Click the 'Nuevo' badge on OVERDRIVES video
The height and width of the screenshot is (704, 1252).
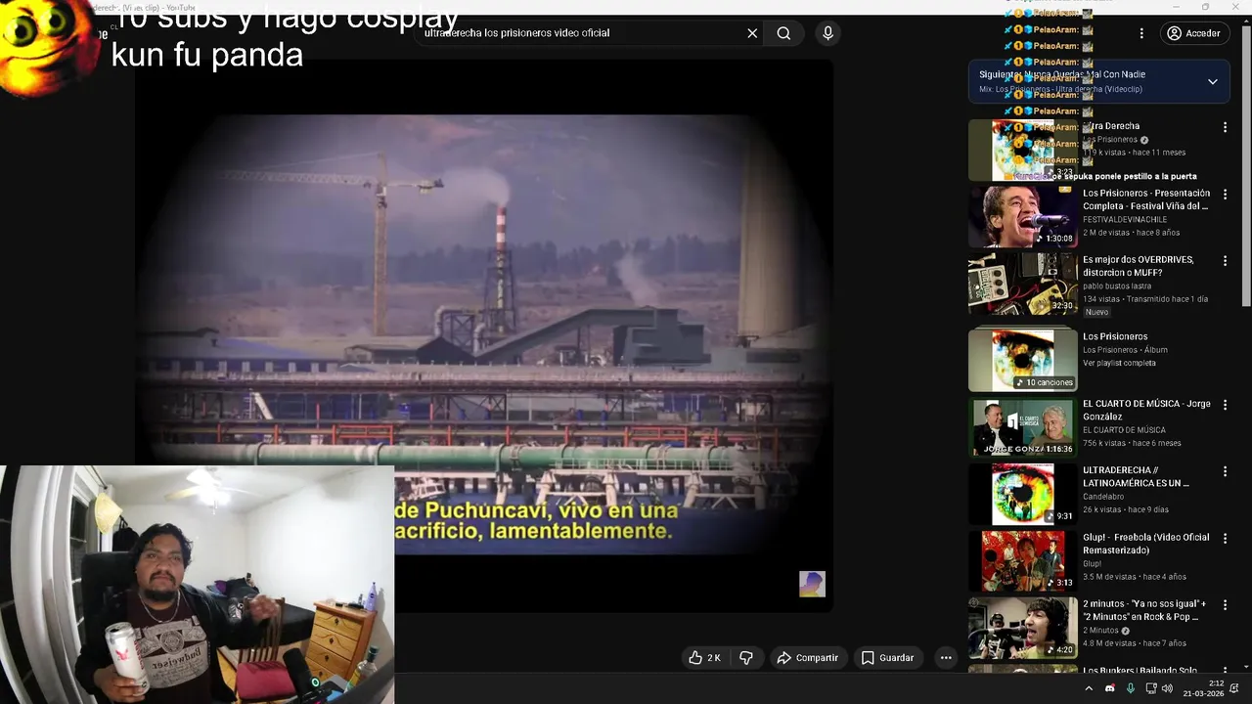pyautogui.click(x=1096, y=312)
